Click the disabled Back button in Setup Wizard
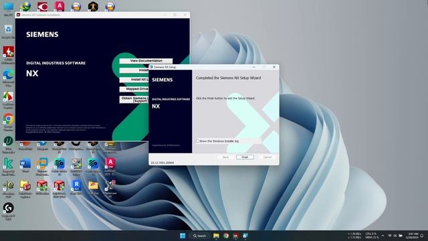Viewport: 428px width, 241px height. pos(225,157)
